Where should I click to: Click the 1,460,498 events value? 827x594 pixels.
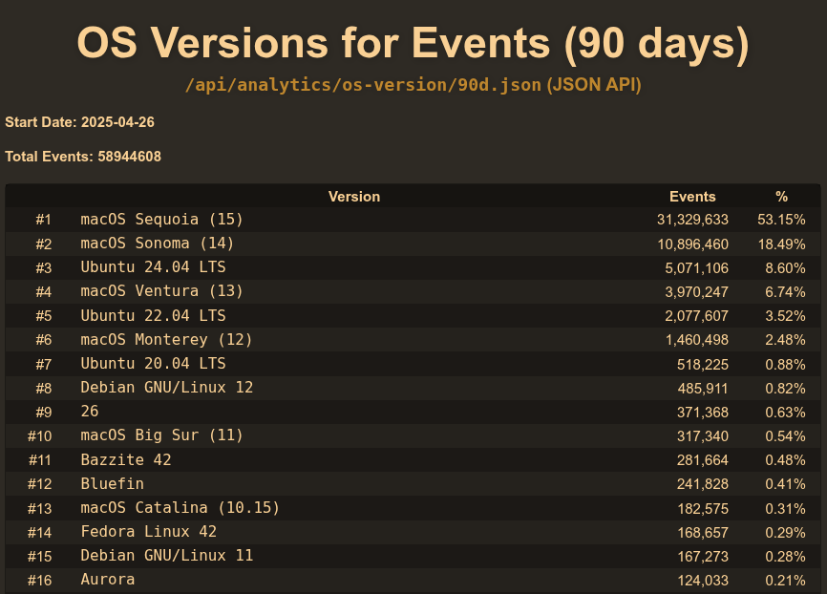(x=697, y=340)
